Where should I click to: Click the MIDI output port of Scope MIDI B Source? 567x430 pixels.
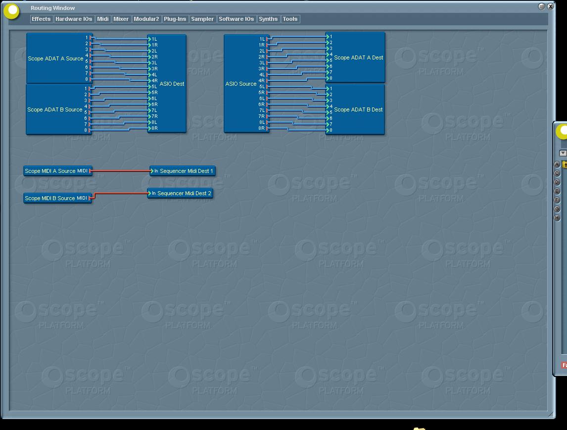(90, 198)
